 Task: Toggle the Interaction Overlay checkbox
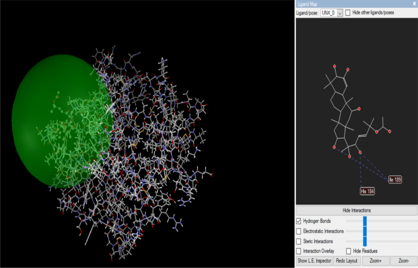298,251
